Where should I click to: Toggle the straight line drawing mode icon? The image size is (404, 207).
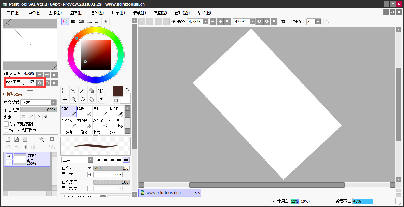tap(327, 22)
